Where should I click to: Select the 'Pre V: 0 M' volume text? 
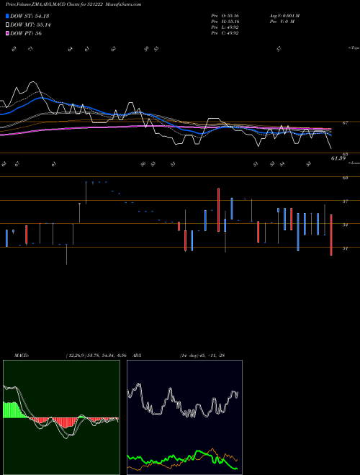coord(282,22)
